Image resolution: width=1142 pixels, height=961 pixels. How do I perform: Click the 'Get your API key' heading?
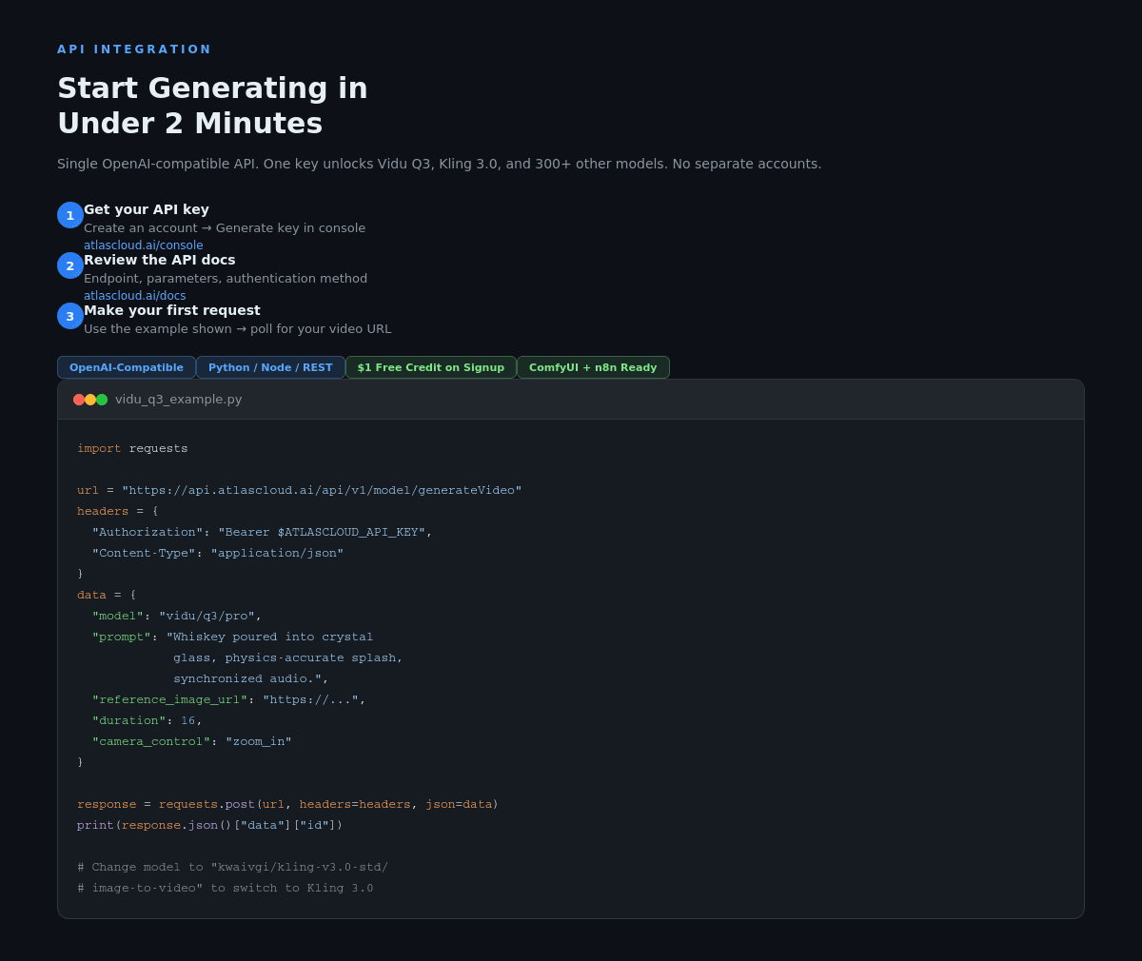147,209
